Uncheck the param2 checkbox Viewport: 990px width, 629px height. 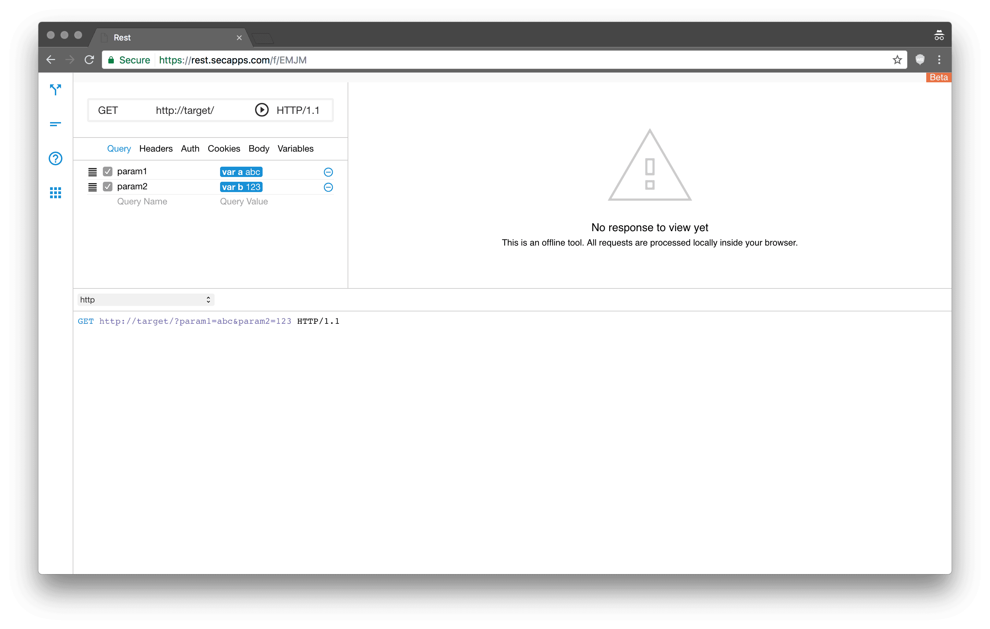tap(108, 187)
